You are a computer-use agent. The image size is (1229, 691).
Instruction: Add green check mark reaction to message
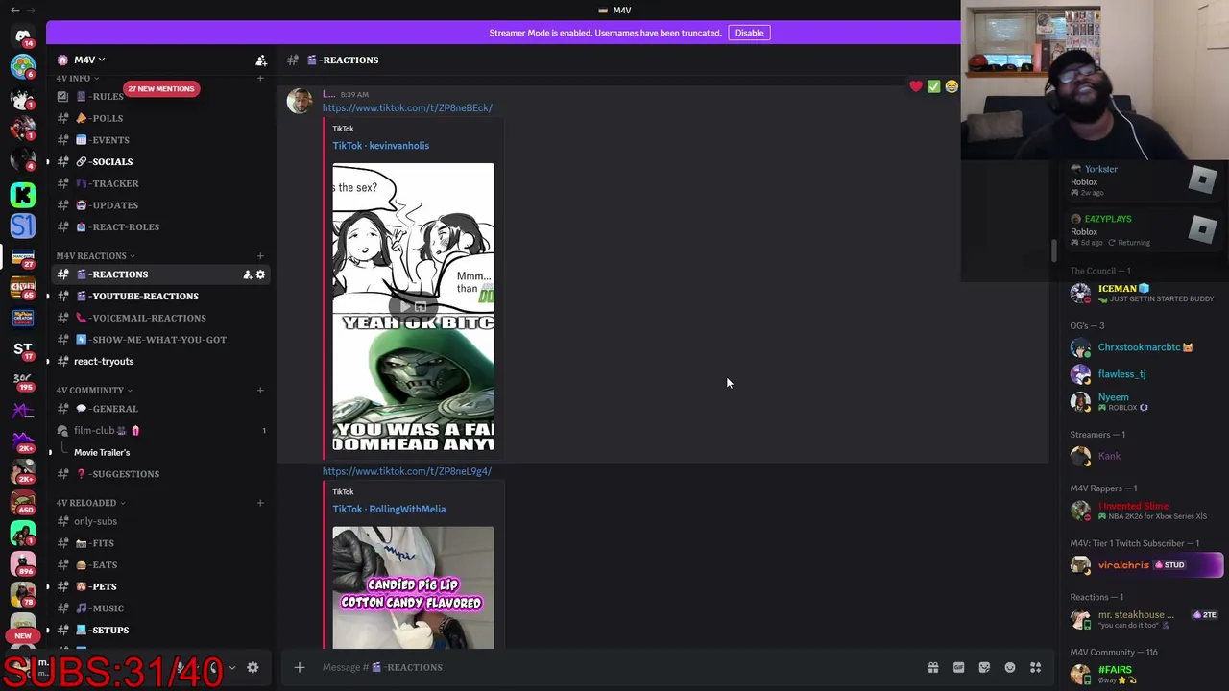tap(933, 86)
